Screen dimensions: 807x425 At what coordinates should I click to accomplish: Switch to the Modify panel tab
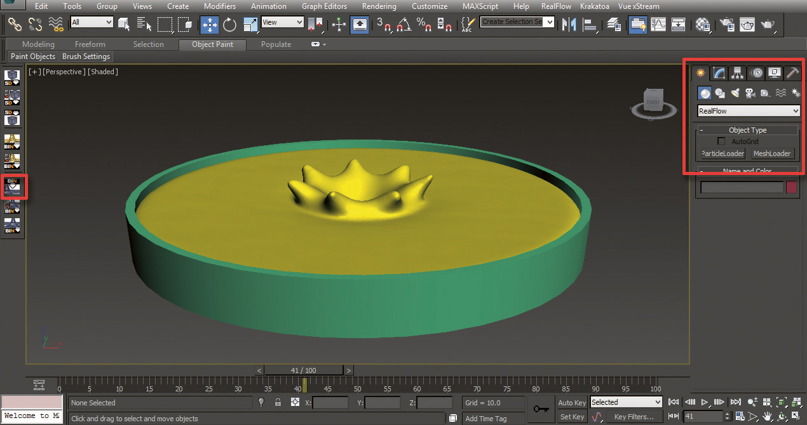point(719,73)
